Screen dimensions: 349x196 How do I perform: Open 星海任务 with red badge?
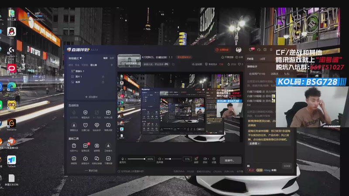[x=85, y=147]
